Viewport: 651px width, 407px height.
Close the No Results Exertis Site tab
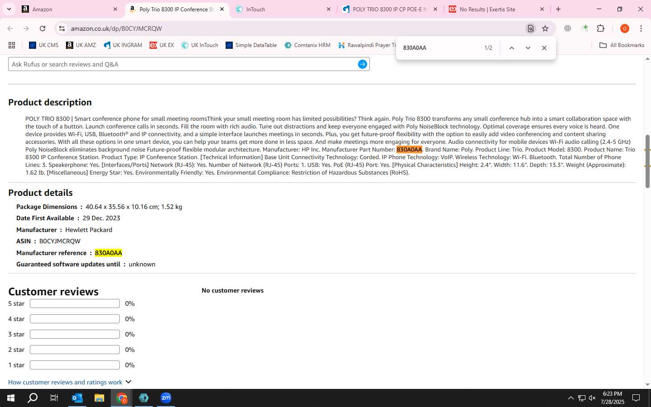point(542,9)
